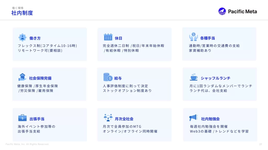Click the Web3の基礎 /トレンドなどを学習 text line
The image size is (268, 150).
coord(219,131)
